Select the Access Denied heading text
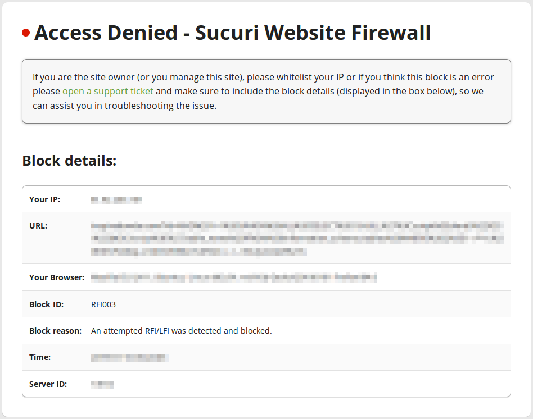The image size is (533, 419). [x=233, y=33]
